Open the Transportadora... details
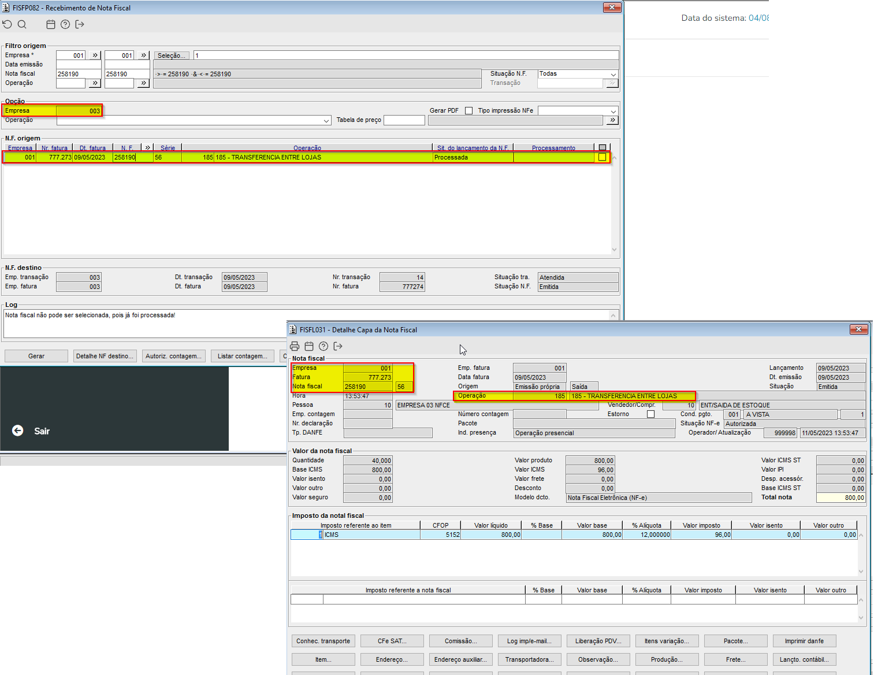The image size is (874, 675). [x=529, y=659]
